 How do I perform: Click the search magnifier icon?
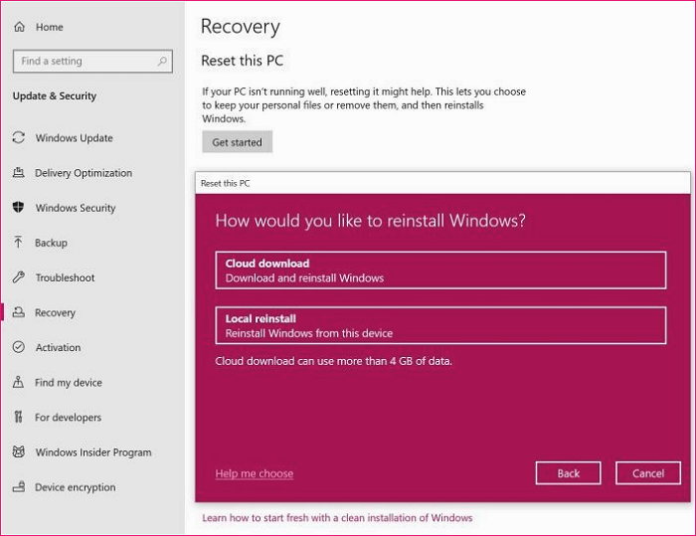[162, 61]
